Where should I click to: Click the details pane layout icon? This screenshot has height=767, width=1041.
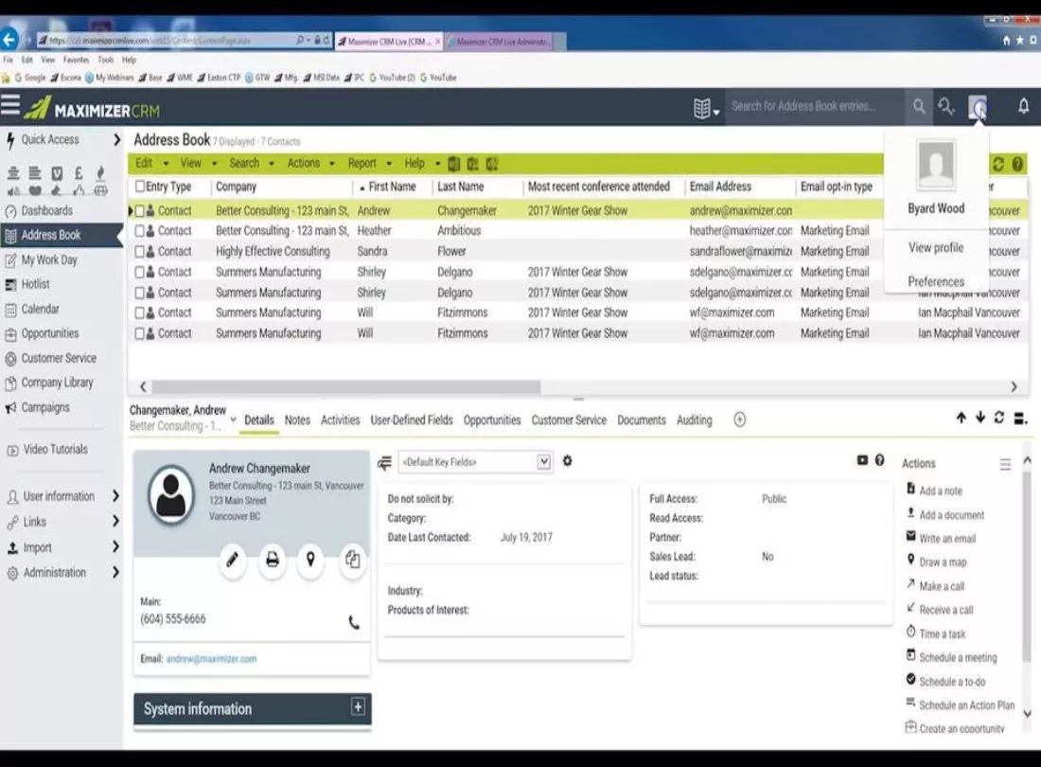point(1021,419)
